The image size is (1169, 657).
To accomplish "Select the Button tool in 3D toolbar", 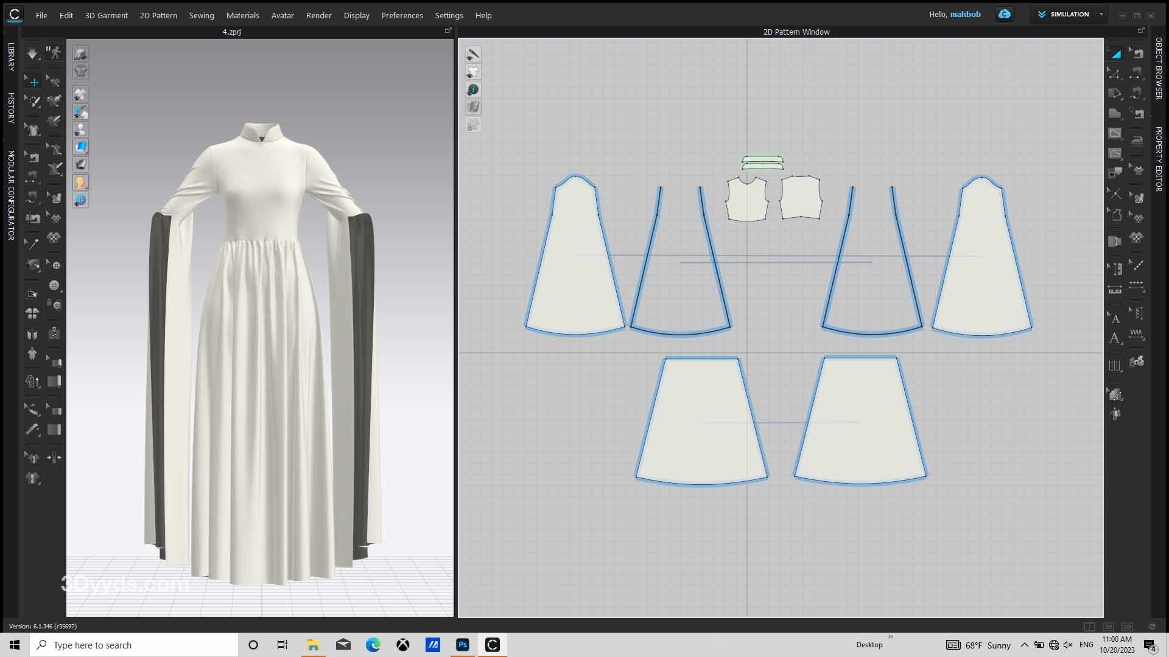I will [x=55, y=285].
